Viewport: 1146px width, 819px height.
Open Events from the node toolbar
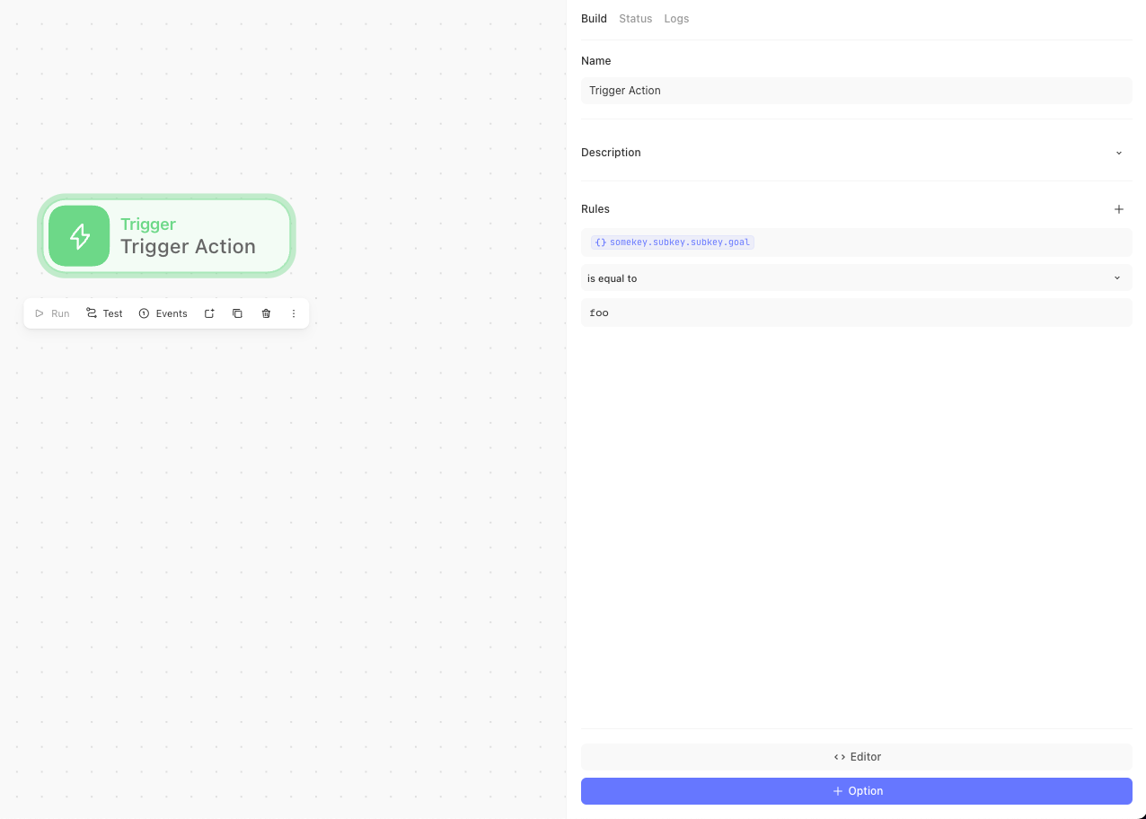163,313
